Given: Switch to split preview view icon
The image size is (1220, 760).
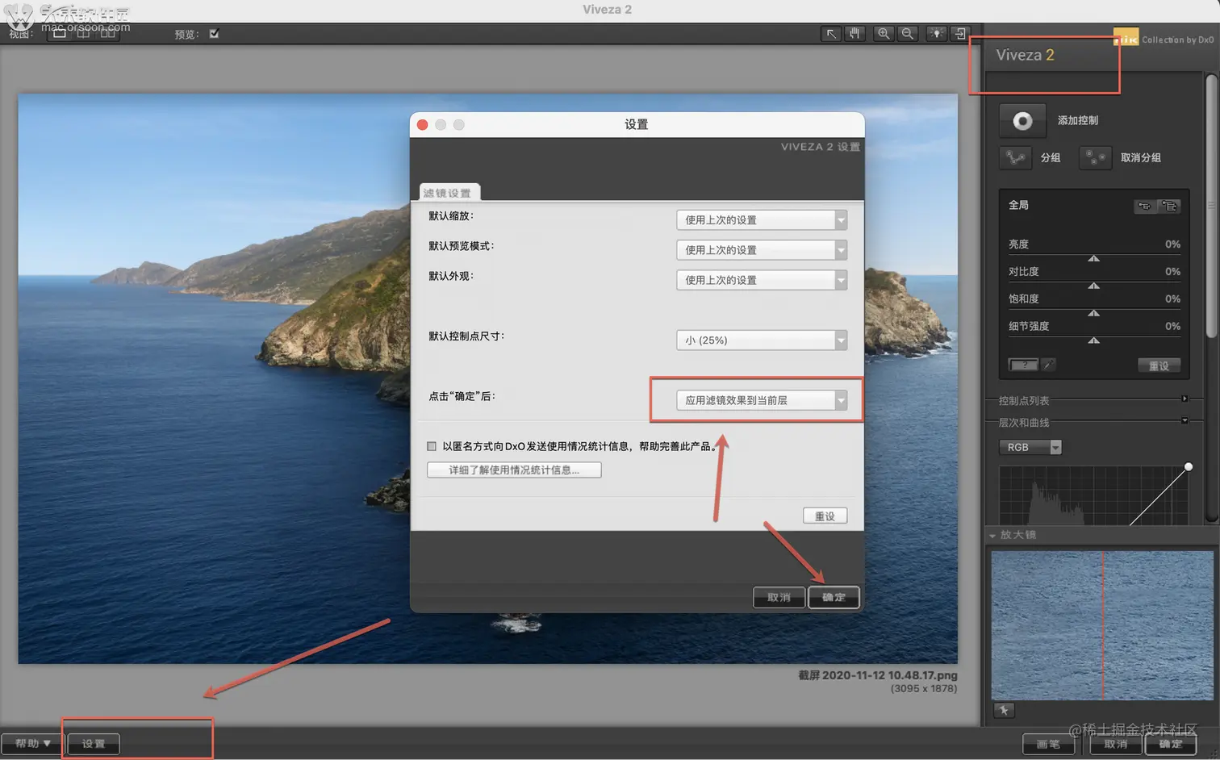Looking at the screenshot, I should click(x=83, y=34).
